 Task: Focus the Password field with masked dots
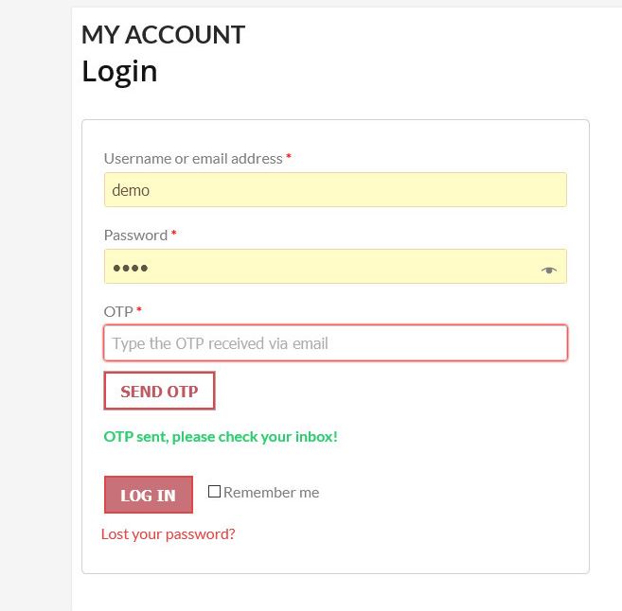[335, 267]
